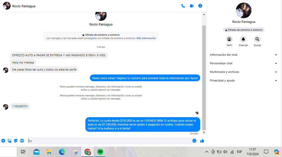This screenshot has height=157, width=282.
Task: Expand Información del chat section
Action: coord(243,55)
